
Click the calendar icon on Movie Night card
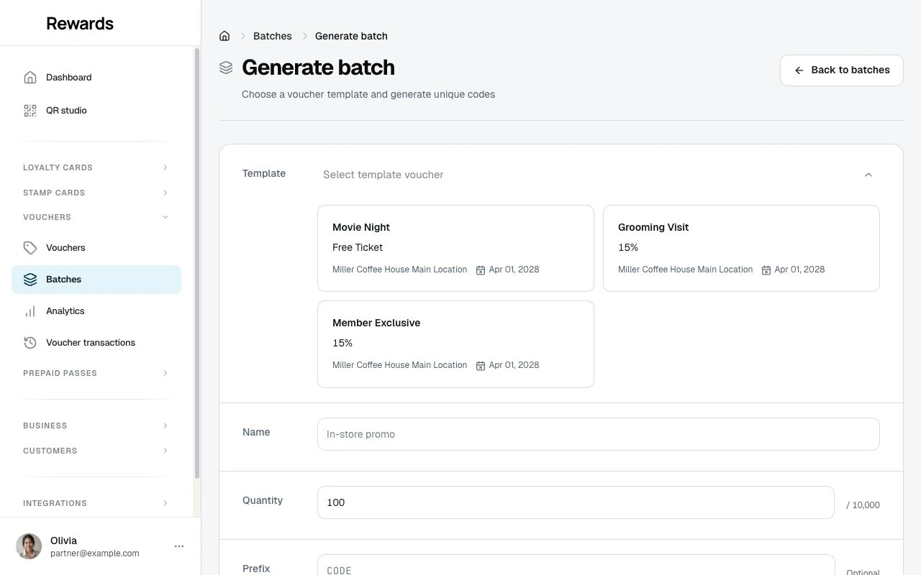coord(481,270)
